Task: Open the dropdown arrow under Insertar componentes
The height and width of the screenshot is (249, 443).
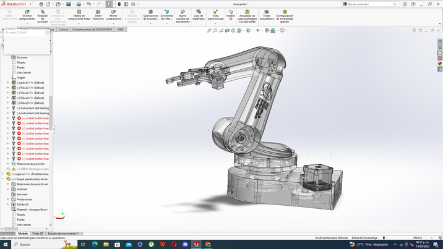Action: pyautogui.click(x=27, y=23)
